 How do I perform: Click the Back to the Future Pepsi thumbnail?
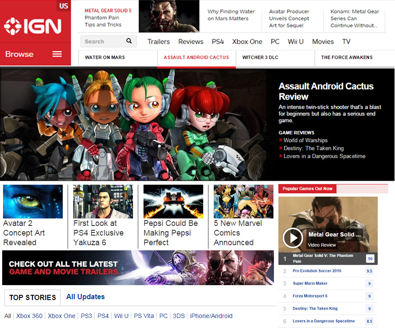[173, 201]
